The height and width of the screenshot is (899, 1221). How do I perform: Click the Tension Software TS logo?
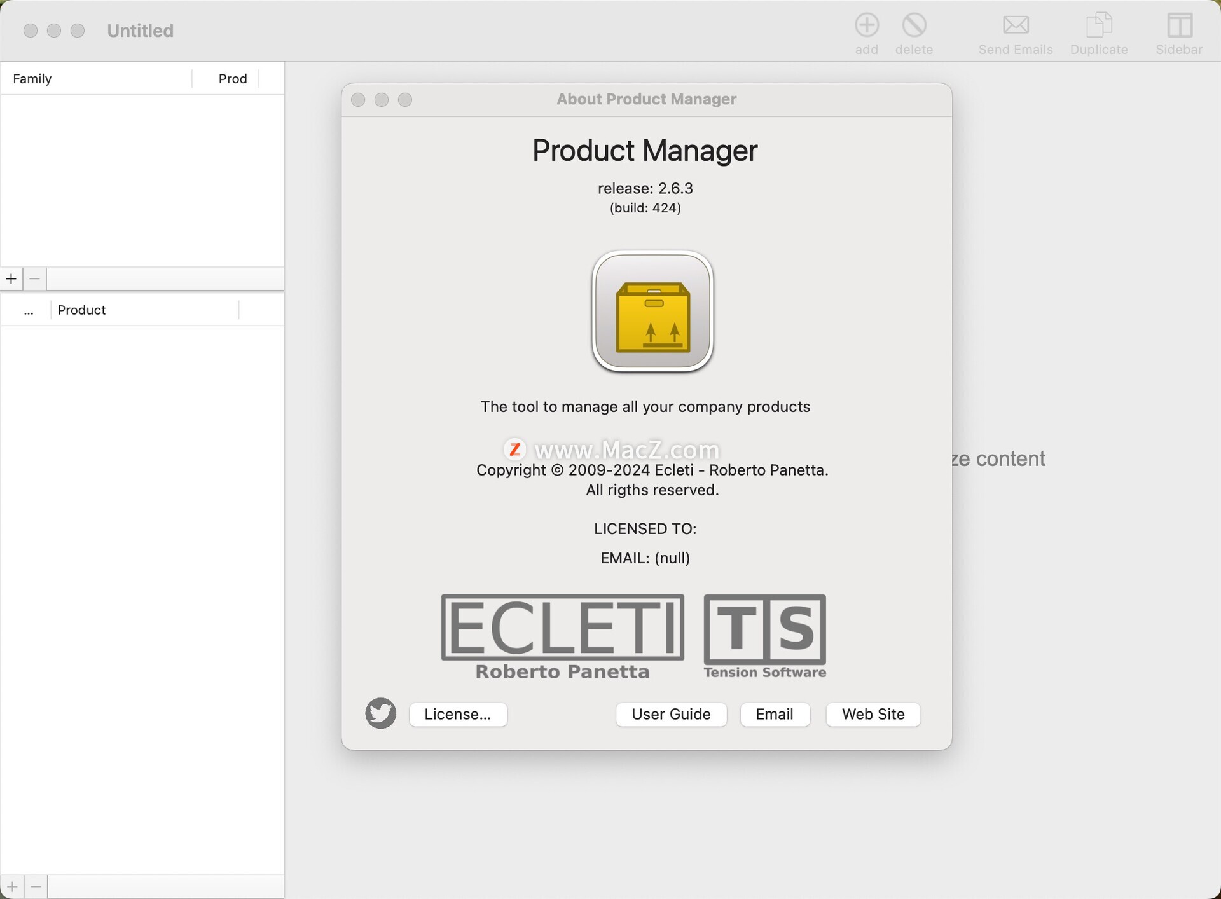point(764,637)
